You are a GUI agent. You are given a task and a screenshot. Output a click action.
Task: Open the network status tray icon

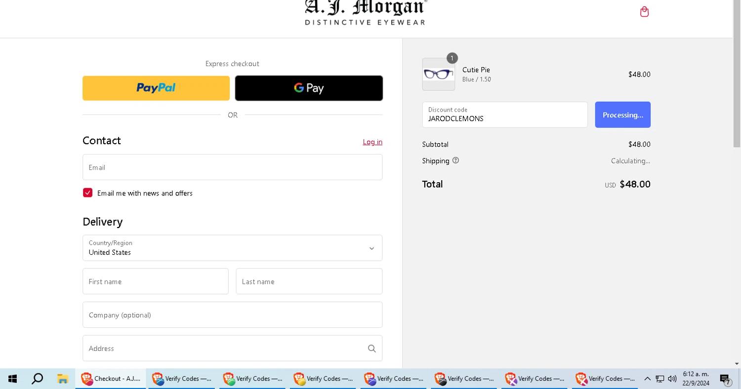(660, 379)
